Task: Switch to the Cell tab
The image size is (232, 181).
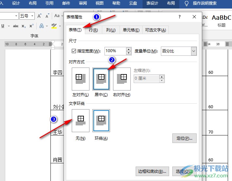Action: click(131, 30)
